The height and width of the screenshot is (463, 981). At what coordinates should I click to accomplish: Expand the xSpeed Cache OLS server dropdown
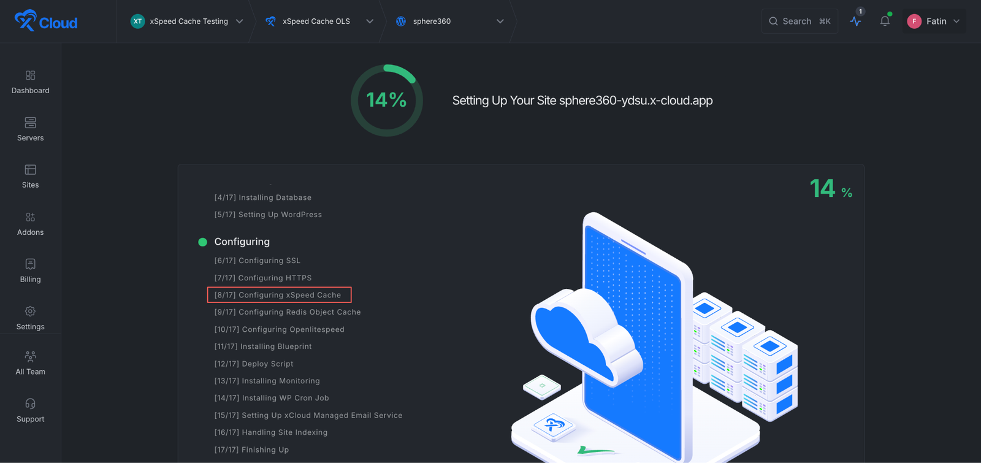point(370,21)
